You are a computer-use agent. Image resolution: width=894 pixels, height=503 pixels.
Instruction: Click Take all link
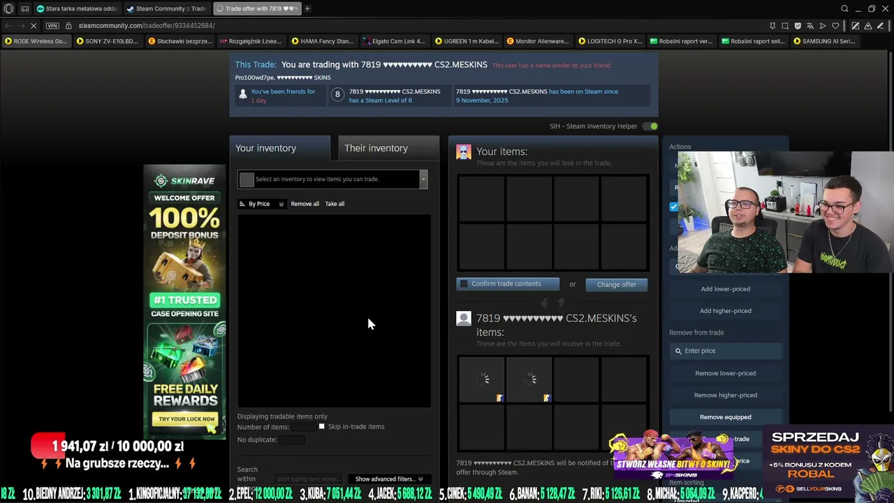pyautogui.click(x=335, y=204)
